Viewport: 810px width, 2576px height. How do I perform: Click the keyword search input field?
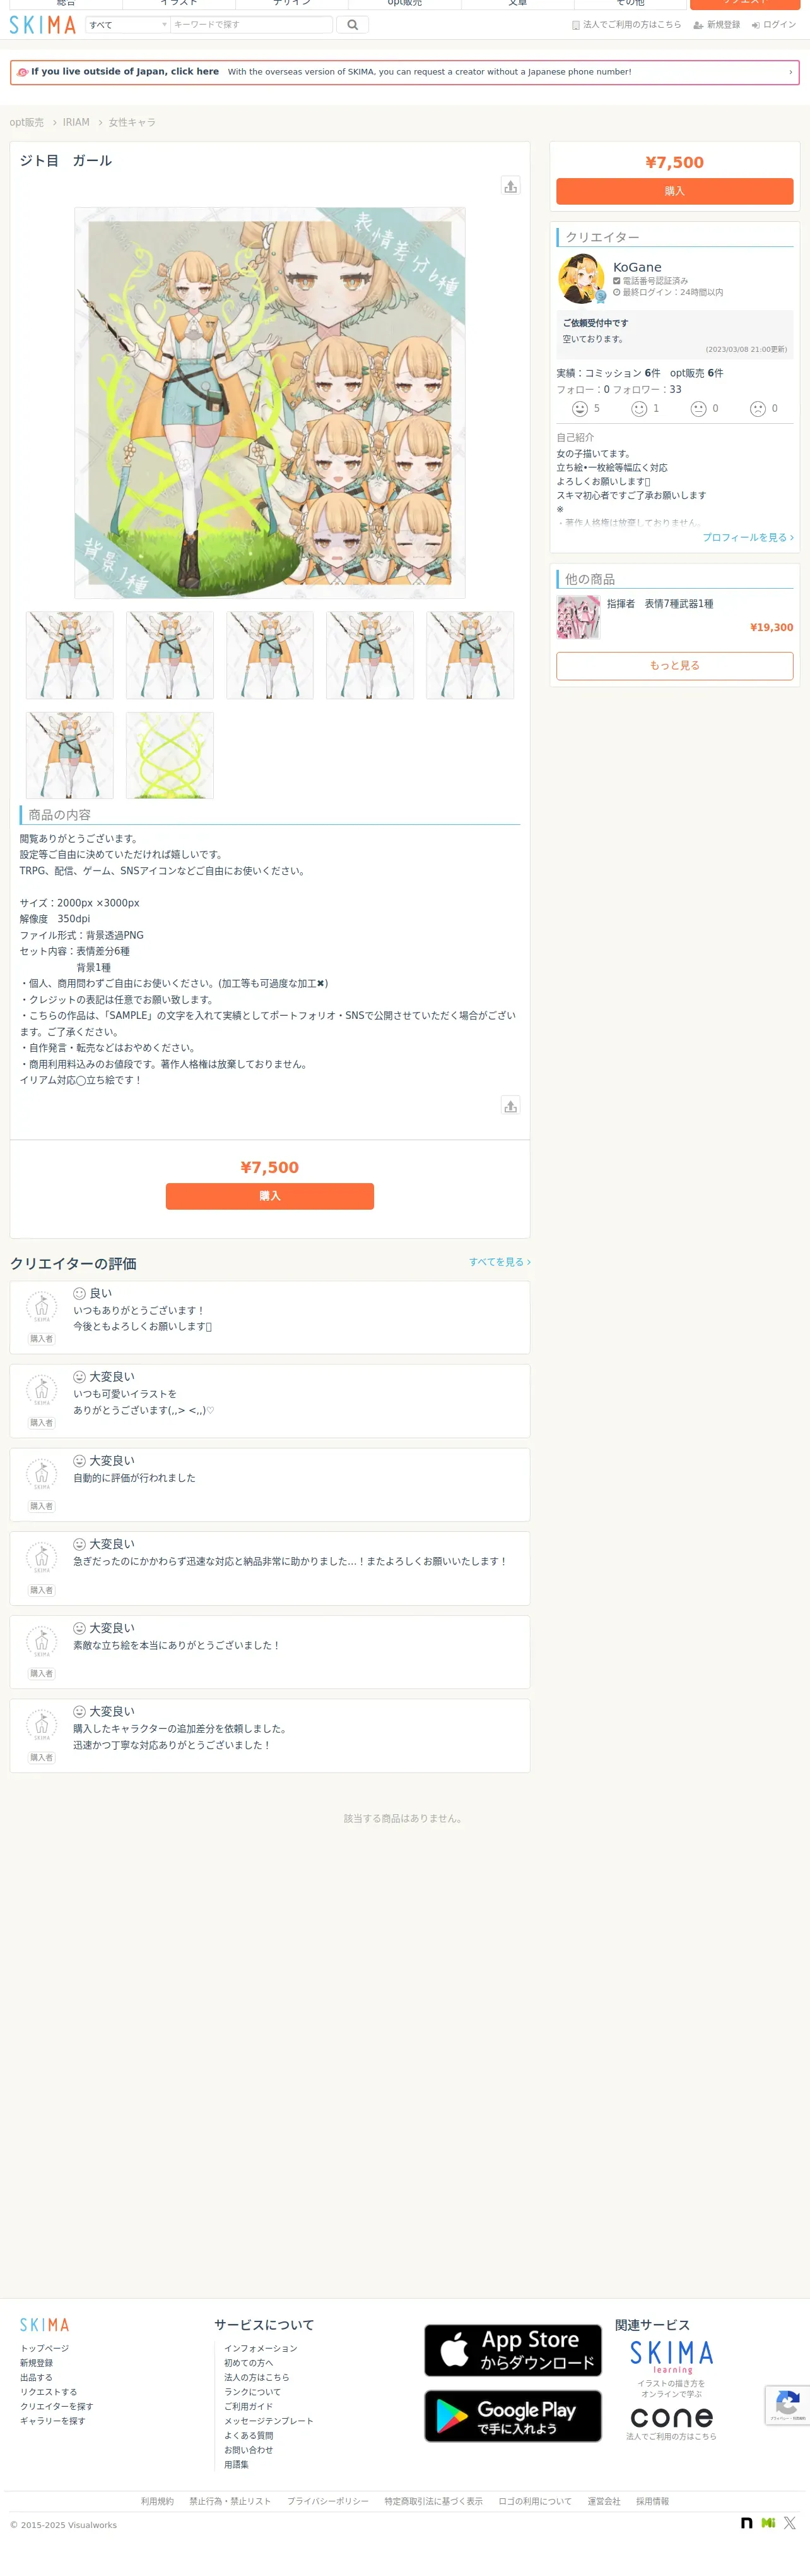250,25
